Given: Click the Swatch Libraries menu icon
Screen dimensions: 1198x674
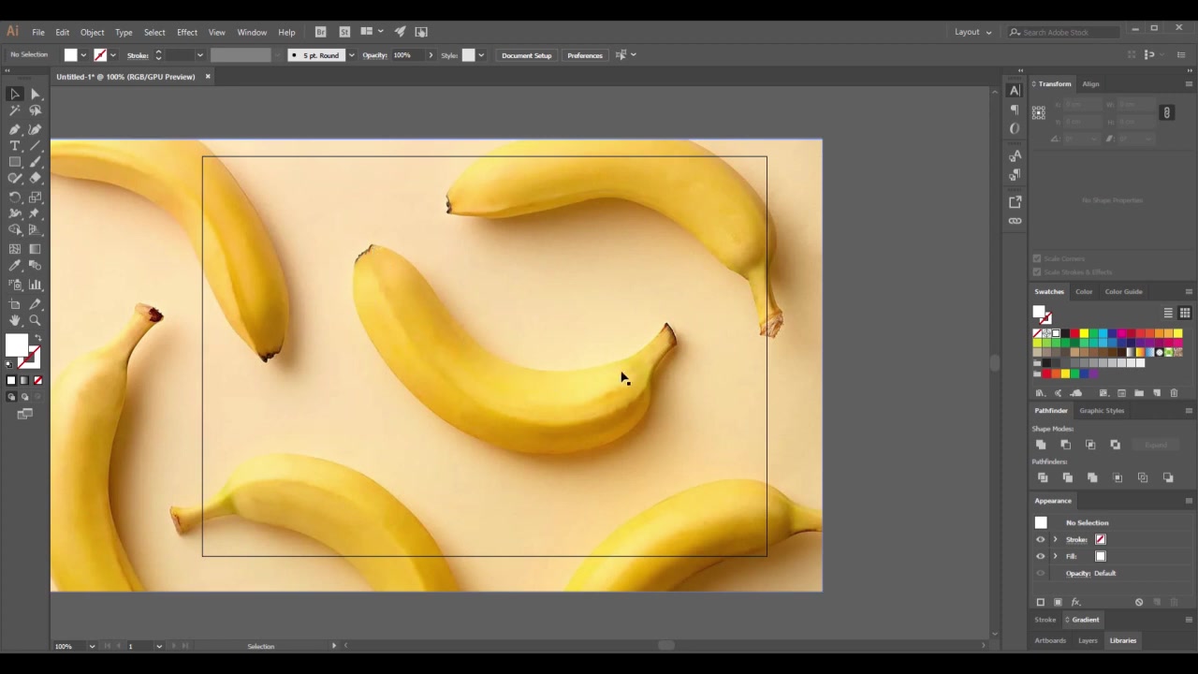Looking at the screenshot, I should [1040, 393].
